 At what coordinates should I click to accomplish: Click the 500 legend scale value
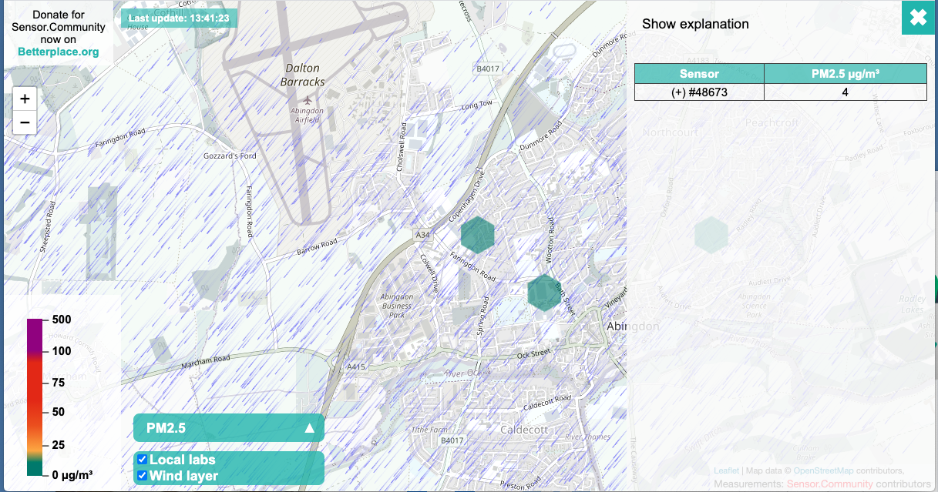62,320
